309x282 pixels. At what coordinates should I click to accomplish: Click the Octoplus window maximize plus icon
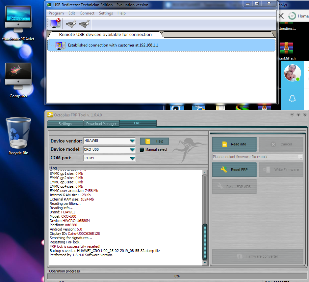298,115
